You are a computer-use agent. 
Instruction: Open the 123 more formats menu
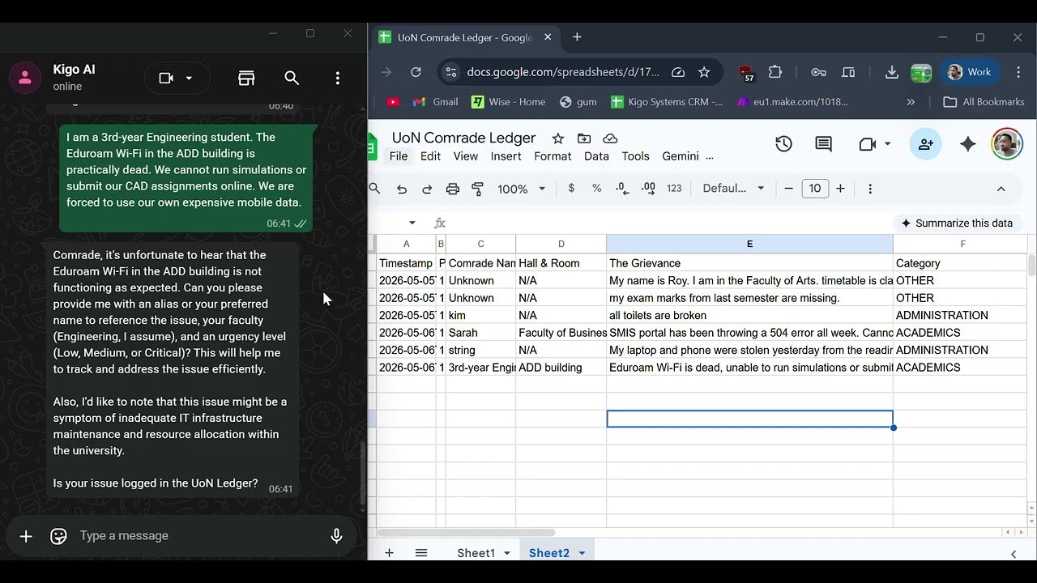pos(674,188)
